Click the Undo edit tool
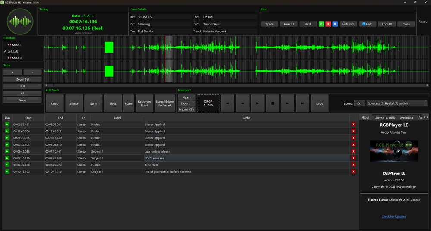431x231 pixels. pyautogui.click(x=55, y=103)
